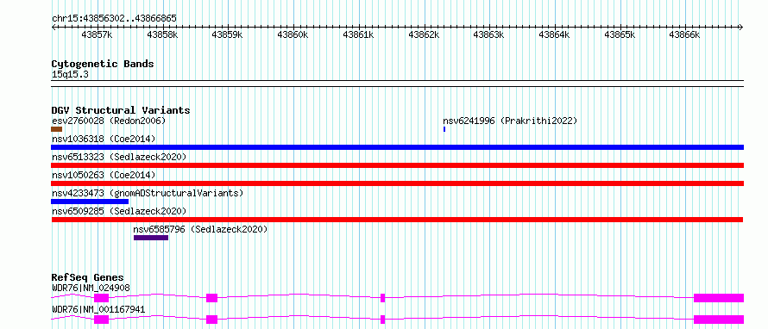Viewport: 768px width, 329px height.
Task: Click the 43864k ruler tick label
Action: point(554,35)
